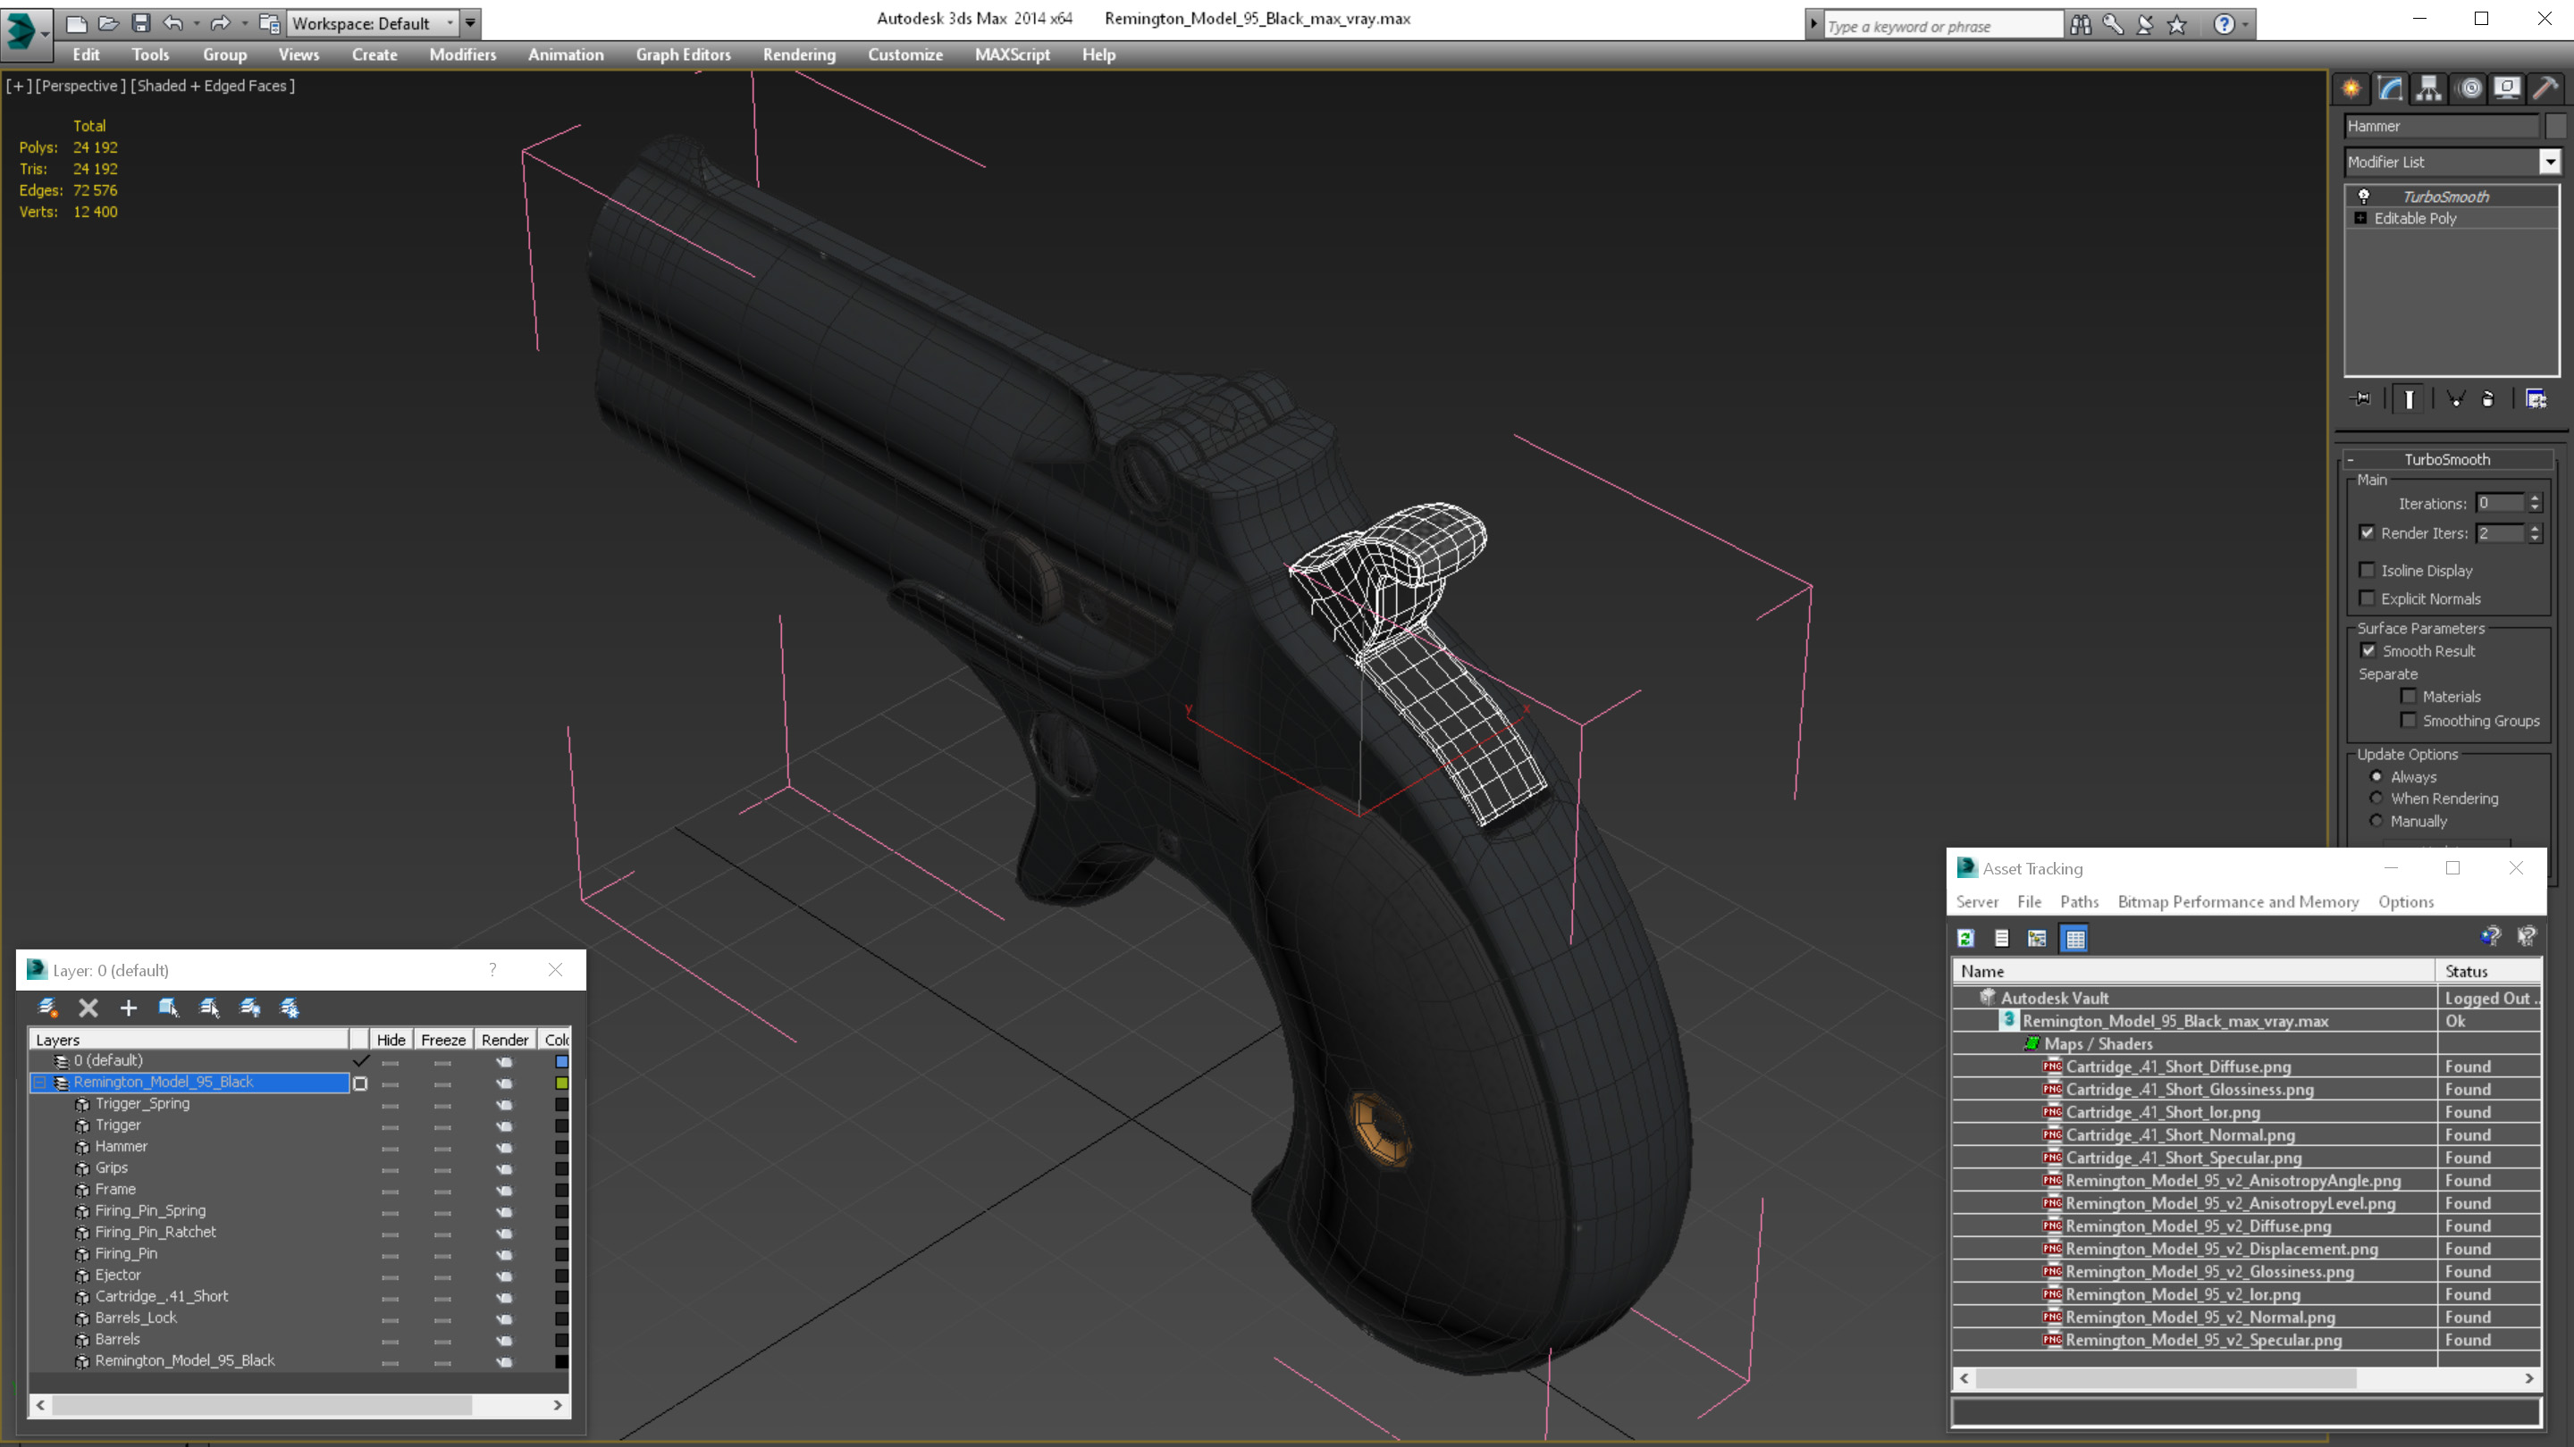This screenshot has width=2574, height=1447.
Task: Click the Pin Stack icon
Action: click(2362, 399)
